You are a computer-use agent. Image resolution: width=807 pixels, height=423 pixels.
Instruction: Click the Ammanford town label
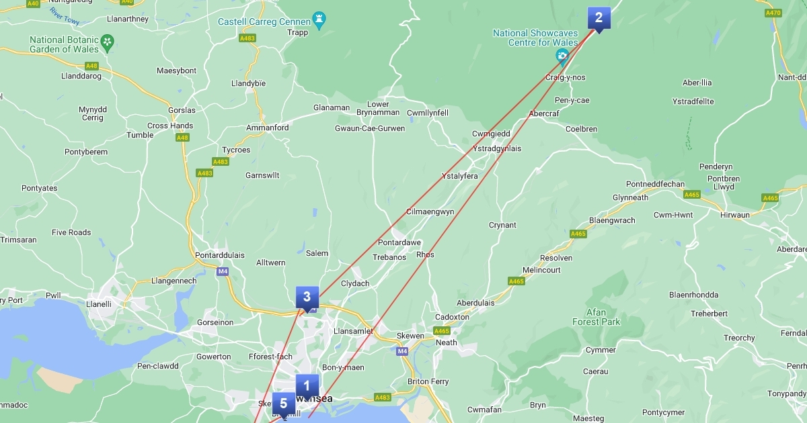tap(268, 128)
